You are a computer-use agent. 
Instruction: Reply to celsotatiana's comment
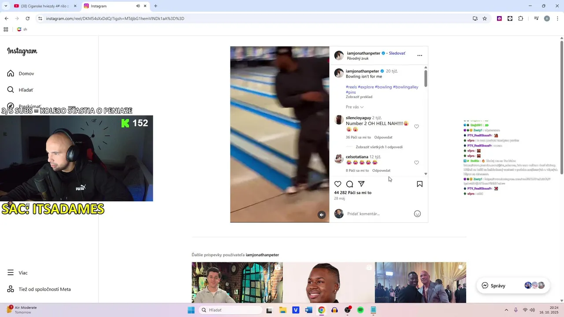pyautogui.click(x=381, y=170)
